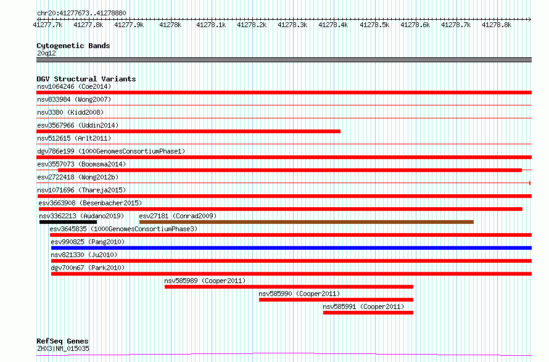Open the ZHX3|NM_015035 gene label

pos(63,348)
